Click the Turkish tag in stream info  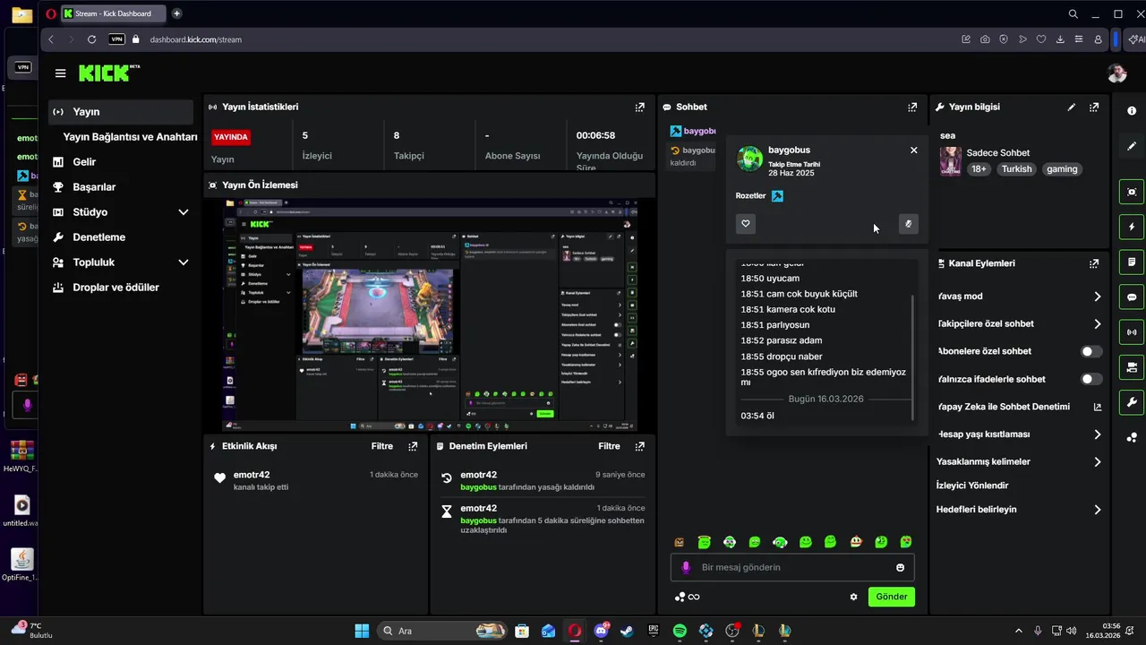click(x=1016, y=169)
